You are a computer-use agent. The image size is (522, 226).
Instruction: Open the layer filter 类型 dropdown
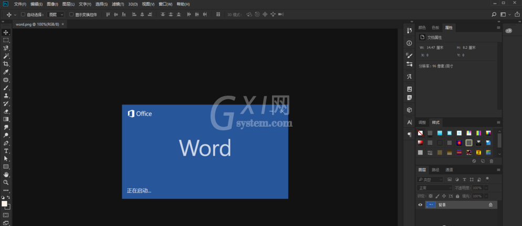click(x=430, y=180)
